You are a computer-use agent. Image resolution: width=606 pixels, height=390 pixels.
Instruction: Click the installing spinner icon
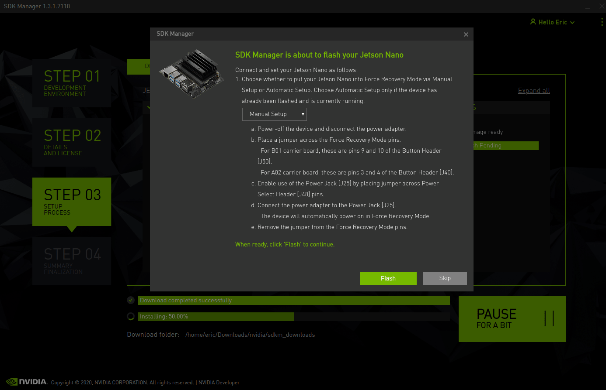point(131,317)
